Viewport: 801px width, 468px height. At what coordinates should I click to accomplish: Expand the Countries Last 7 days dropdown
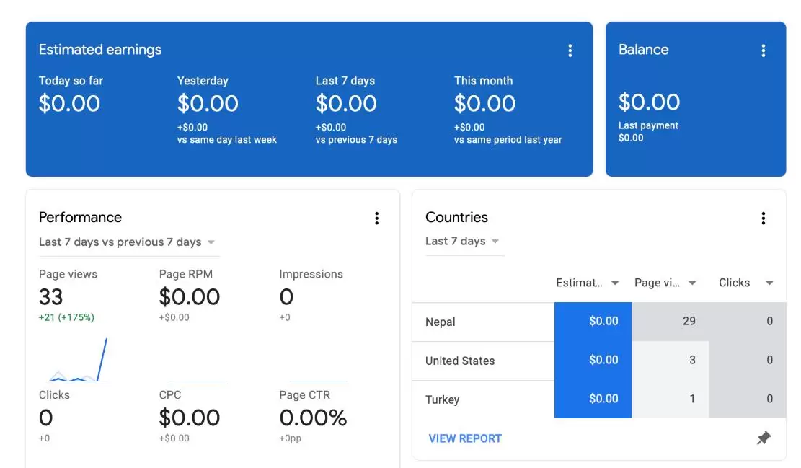(x=464, y=241)
